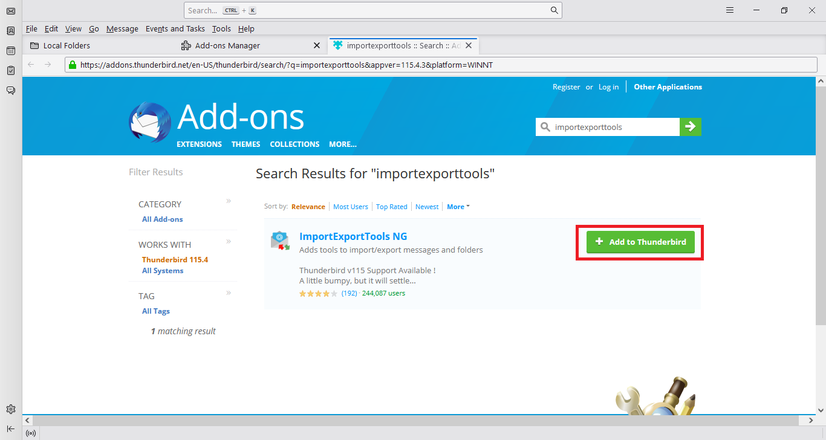Close the importexporttools search tab
Screen dimensions: 826x440
point(469,45)
